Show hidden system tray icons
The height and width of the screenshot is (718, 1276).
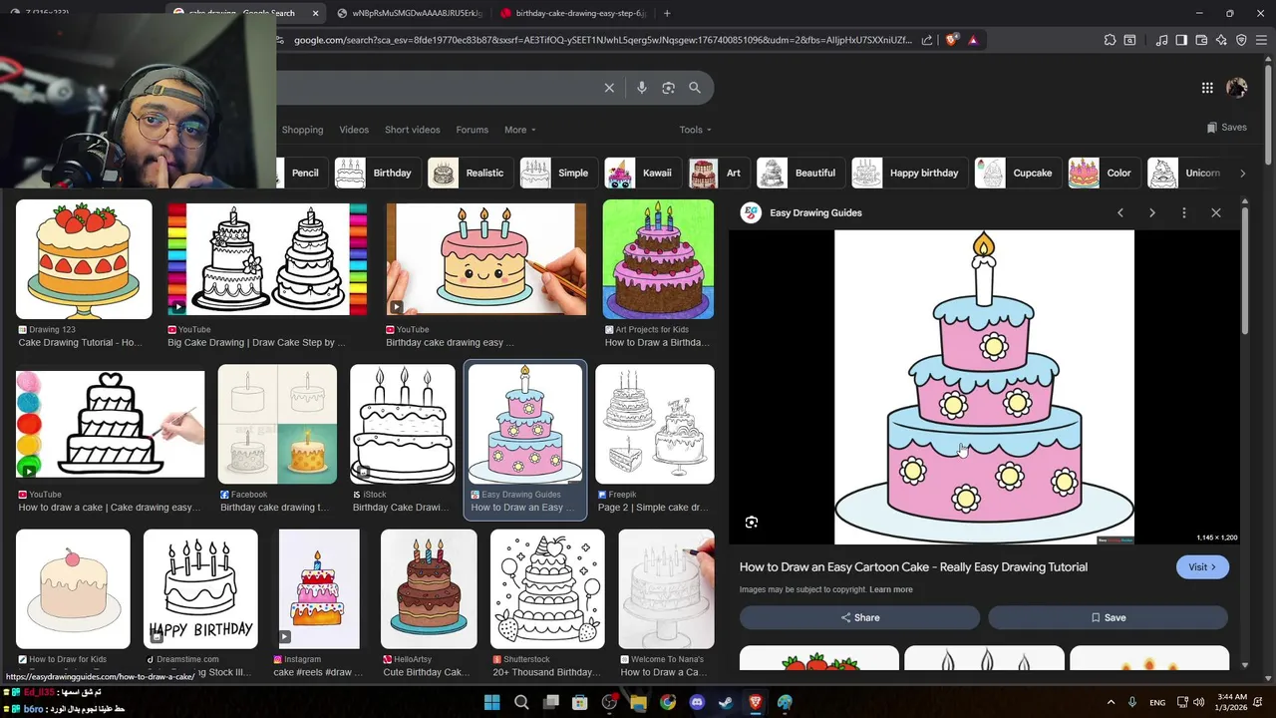click(x=1111, y=702)
